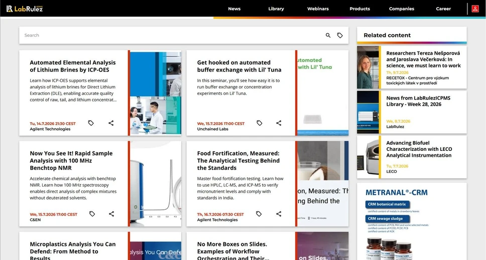The width and height of the screenshot is (486, 260).
Task: Share the 100 MHz Benchtop NMR webinar
Action: (x=111, y=214)
